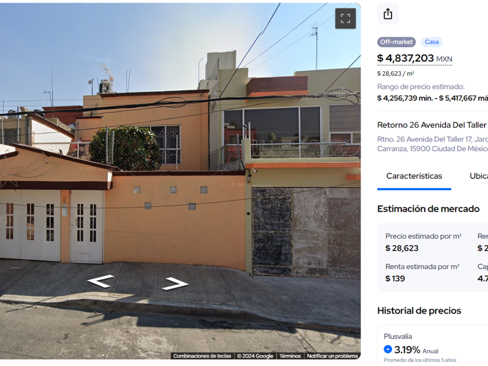Screen dimensions: 488x366
Task: Click the share icon button
Action: tap(388, 14)
